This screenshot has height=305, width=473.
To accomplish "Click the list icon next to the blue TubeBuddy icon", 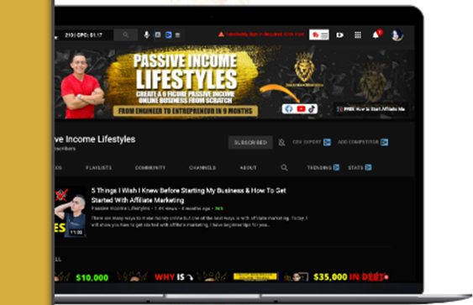I will click(x=177, y=35).
